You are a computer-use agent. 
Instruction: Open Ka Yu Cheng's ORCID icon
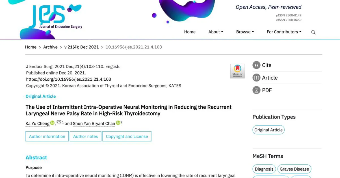[x=52, y=123]
